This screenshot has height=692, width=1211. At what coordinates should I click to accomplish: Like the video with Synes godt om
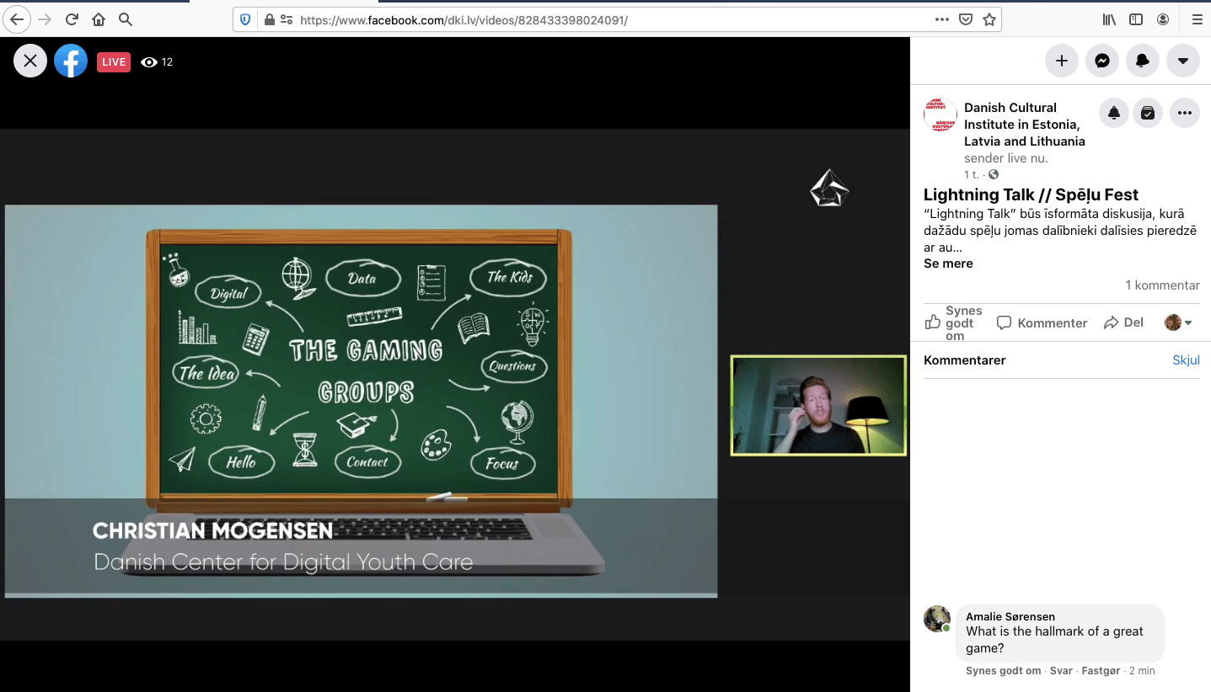(953, 323)
